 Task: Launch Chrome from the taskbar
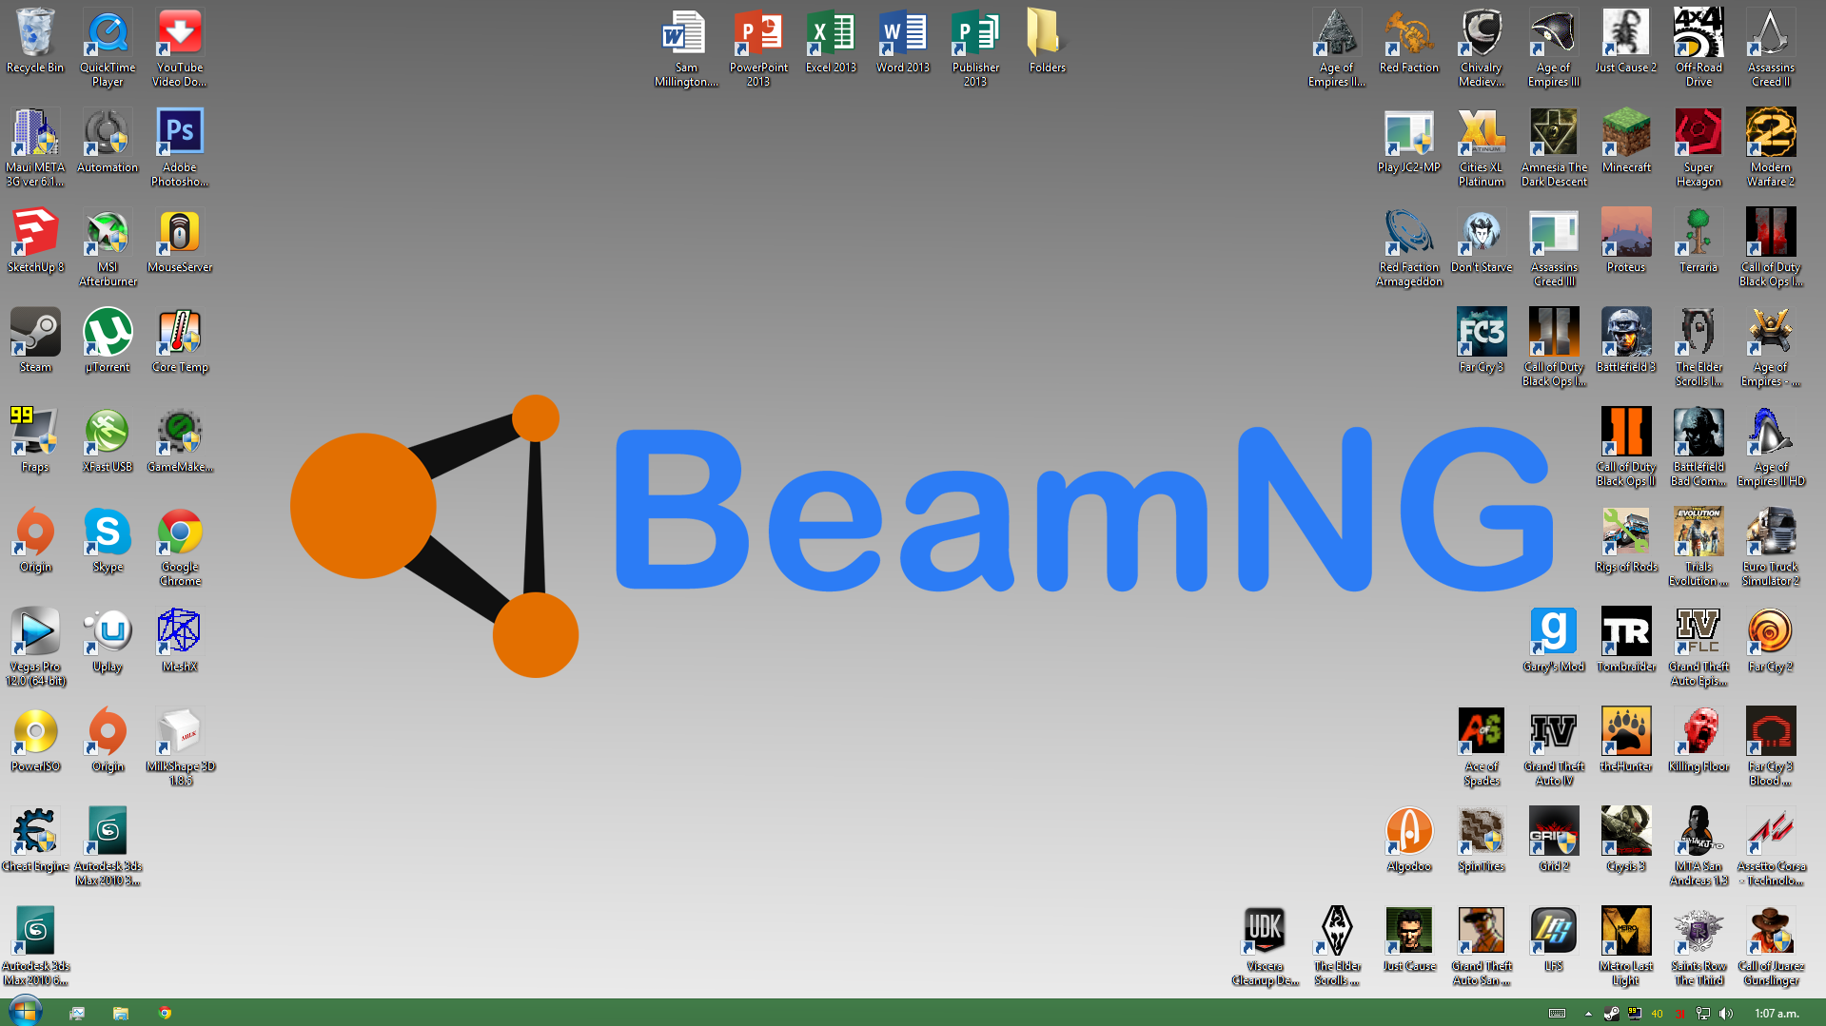click(x=165, y=1013)
